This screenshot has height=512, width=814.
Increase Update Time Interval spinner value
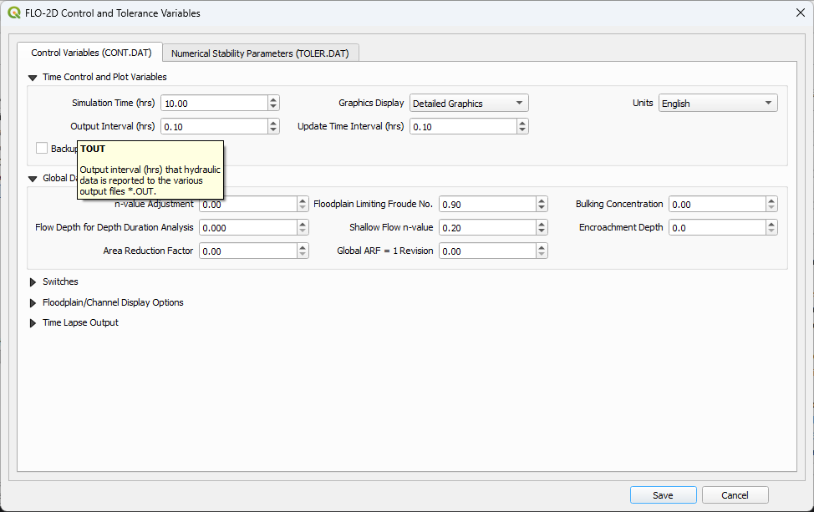click(522, 123)
